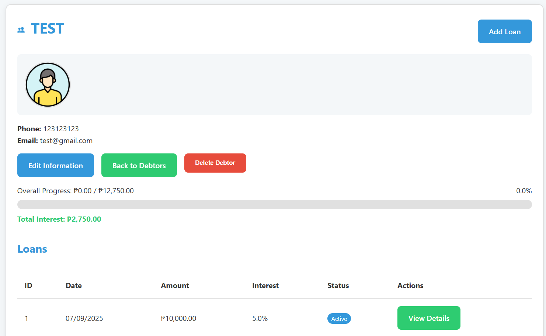This screenshot has width=546, height=336.
Task: Select the loan ID cell 1
Action: (27, 318)
